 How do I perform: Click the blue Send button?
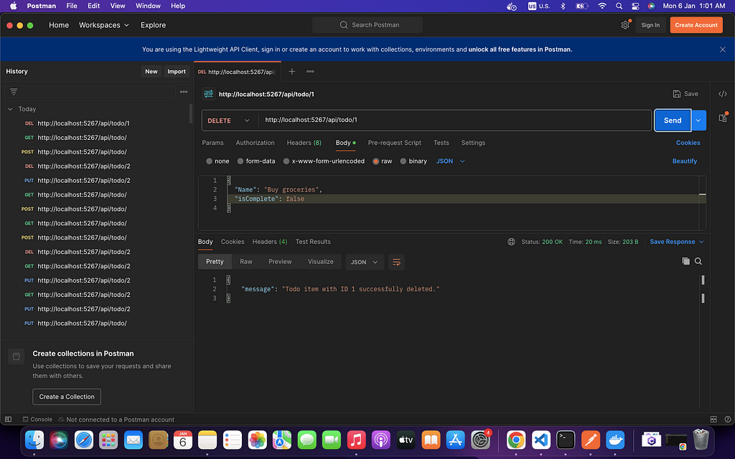[x=672, y=120]
